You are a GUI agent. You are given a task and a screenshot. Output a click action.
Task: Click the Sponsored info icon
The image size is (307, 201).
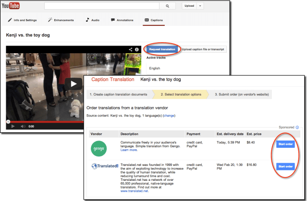click(296, 128)
